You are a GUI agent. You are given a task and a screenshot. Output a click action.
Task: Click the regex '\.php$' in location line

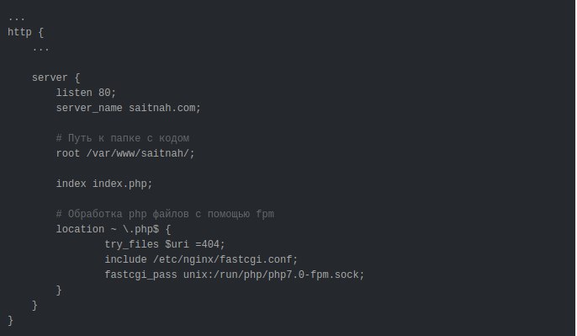(140, 229)
